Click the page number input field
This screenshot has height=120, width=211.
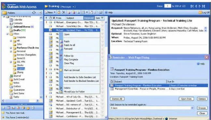tap(168, 6)
